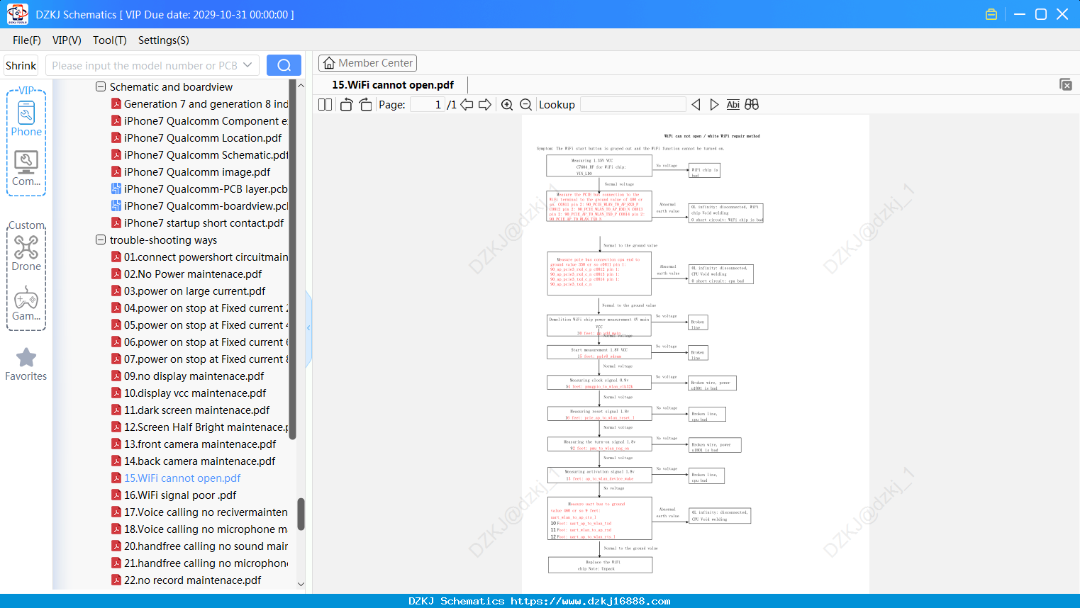
Task: Collapse the Schematic and boardview folder
Action: 101,86
